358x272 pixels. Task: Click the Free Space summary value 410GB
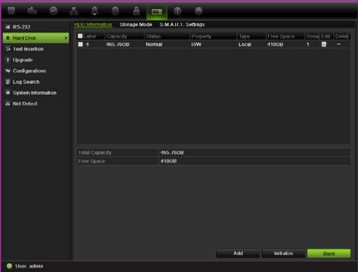168,161
